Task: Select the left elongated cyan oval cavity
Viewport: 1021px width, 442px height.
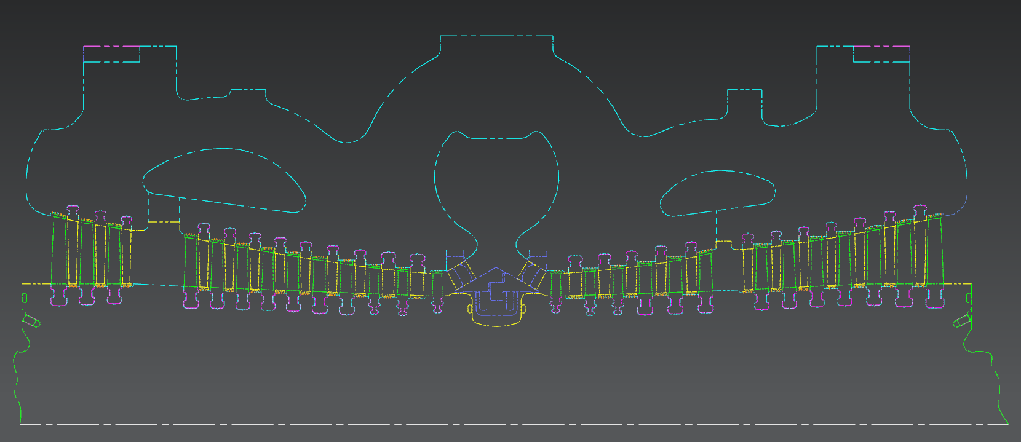Action: (x=224, y=149)
